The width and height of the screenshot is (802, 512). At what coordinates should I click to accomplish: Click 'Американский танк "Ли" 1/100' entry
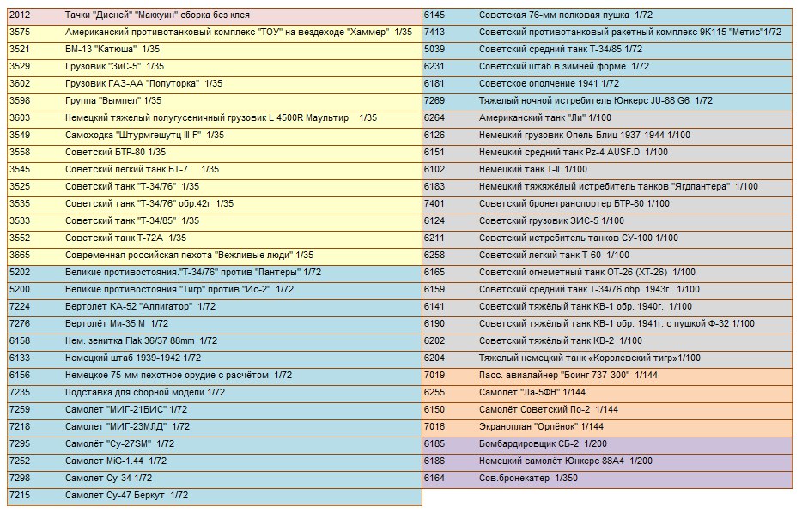(x=545, y=117)
